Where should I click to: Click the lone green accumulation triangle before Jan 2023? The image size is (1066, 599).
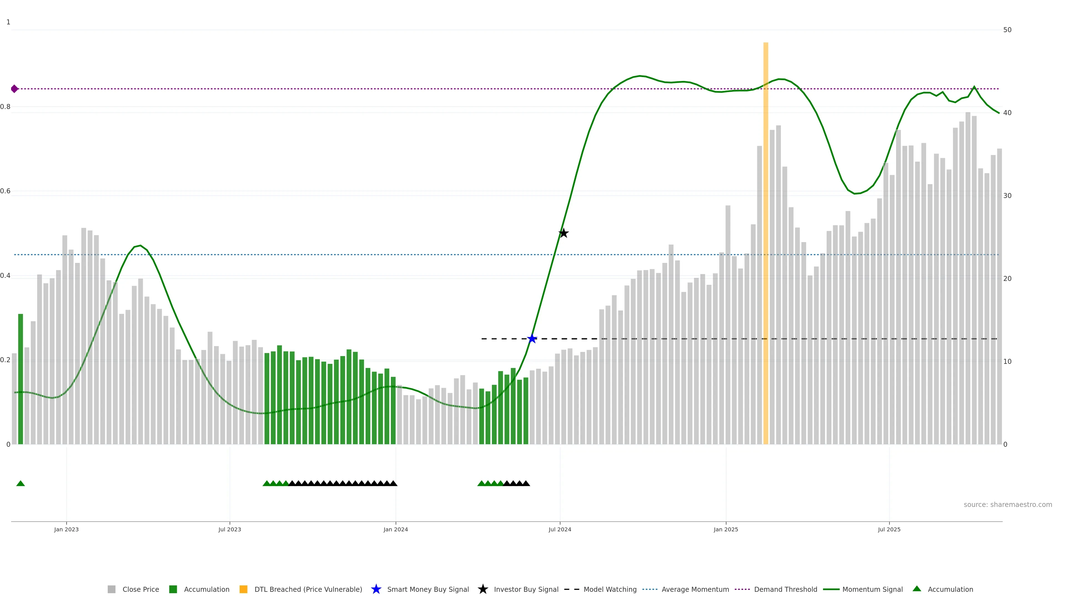(x=20, y=483)
